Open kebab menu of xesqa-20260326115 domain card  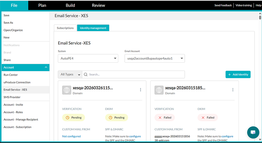click(x=140, y=90)
